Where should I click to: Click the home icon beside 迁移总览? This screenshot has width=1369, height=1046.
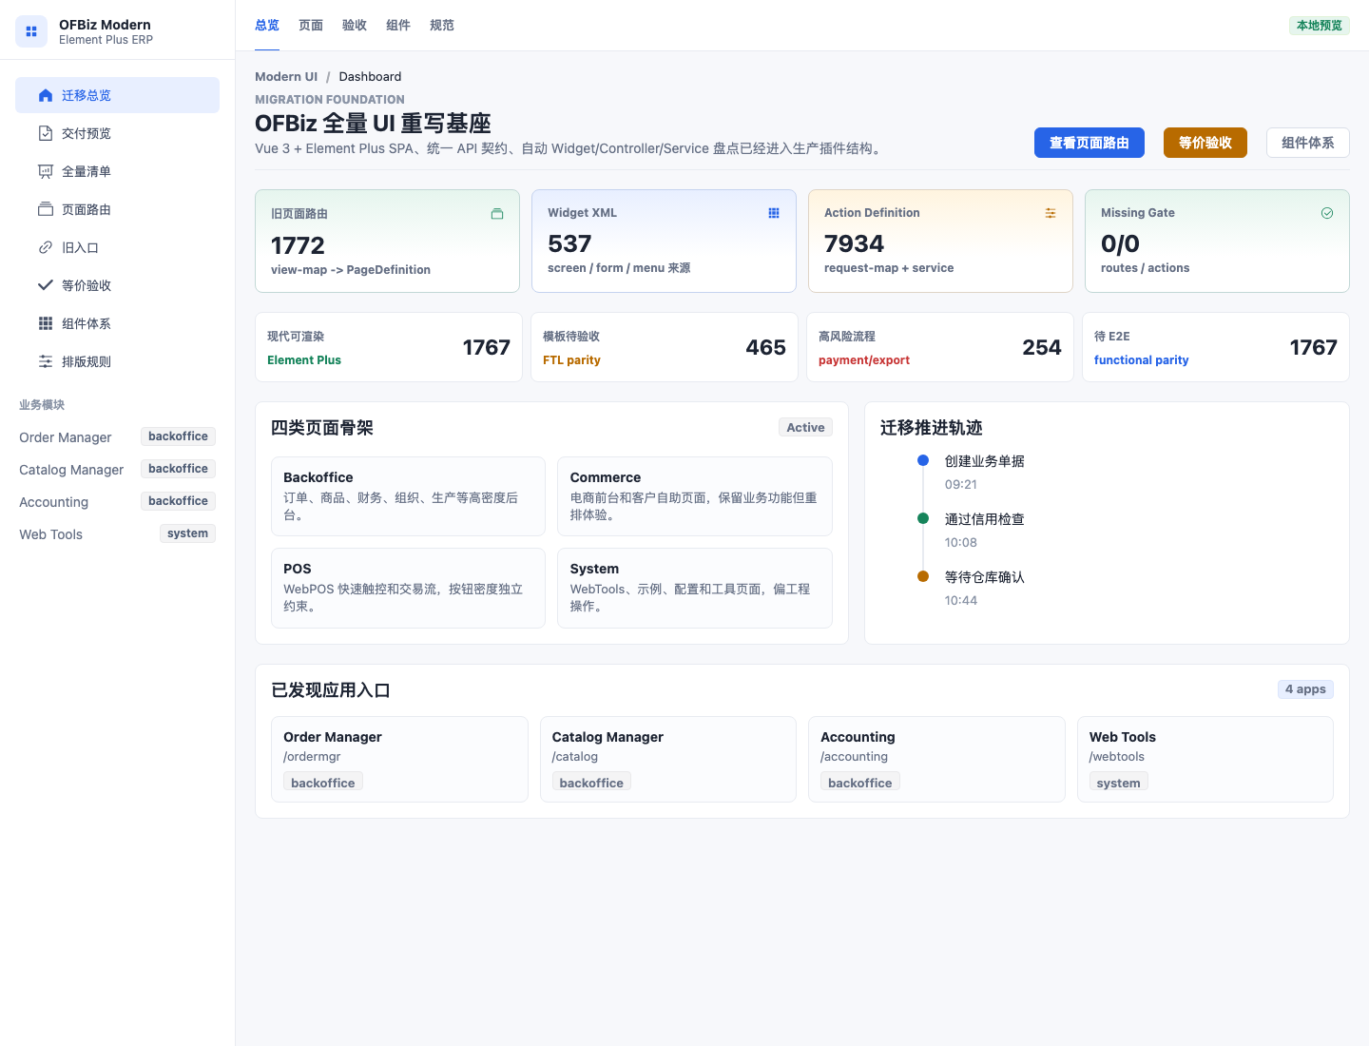(45, 95)
